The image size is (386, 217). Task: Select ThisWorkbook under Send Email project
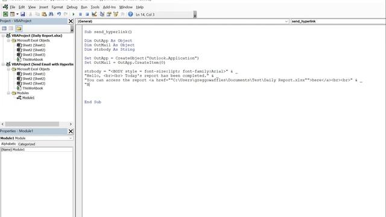pyautogui.click(x=33, y=88)
